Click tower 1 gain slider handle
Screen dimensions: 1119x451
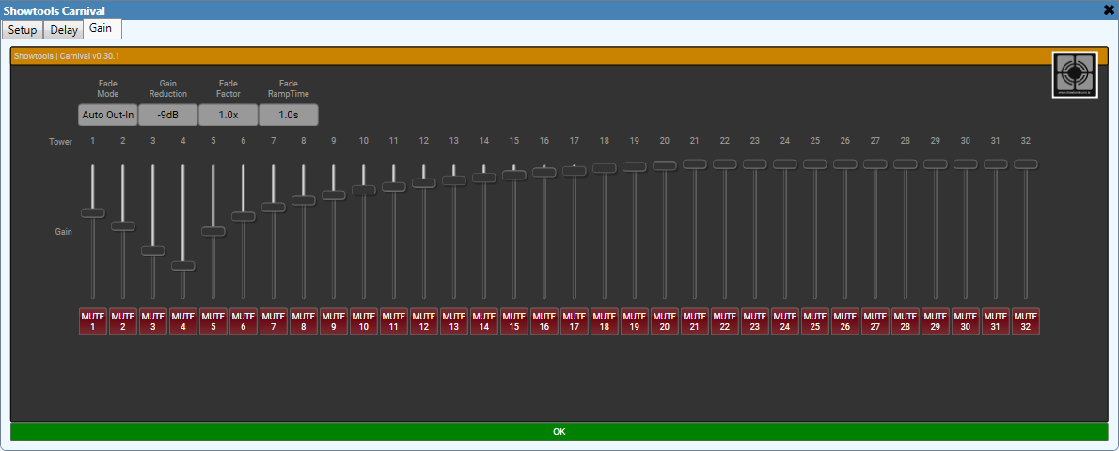click(x=93, y=212)
